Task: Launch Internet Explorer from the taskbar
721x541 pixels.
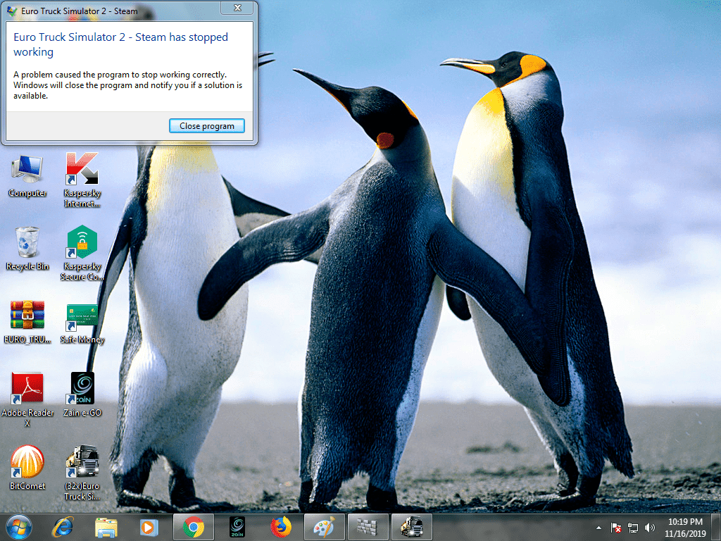Action: [x=63, y=527]
